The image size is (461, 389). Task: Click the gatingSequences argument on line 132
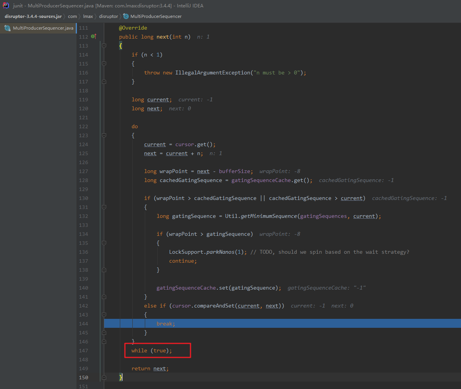tap(324, 216)
